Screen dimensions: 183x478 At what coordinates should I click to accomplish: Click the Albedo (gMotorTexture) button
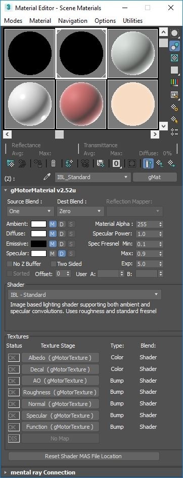[60, 358]
